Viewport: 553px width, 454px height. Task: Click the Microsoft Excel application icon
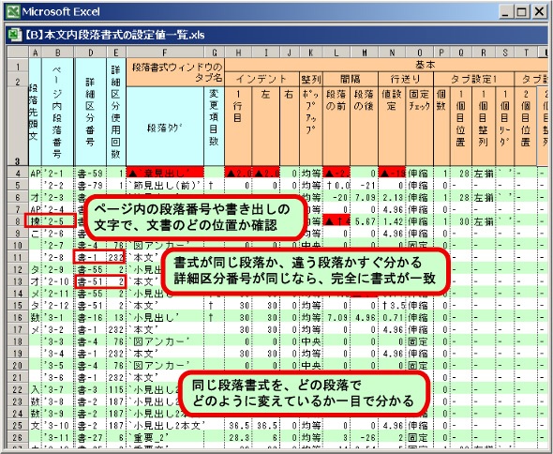pyautogui.click(x=13, y=11)
